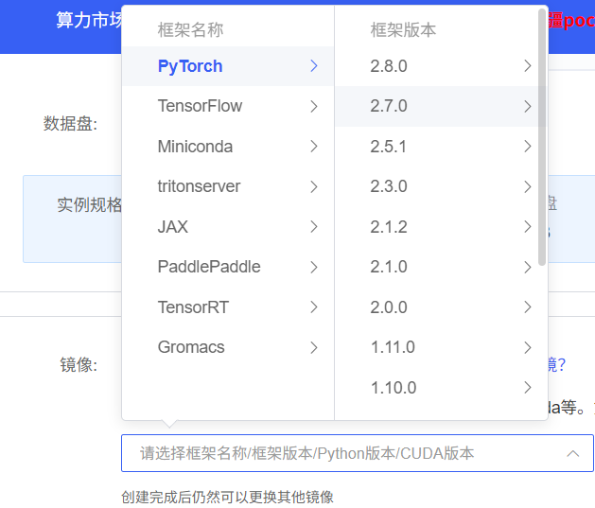Screen dimensions: 595x508
Task: Collapse cascader using the up-arrow icon
Action: [573, 453]
